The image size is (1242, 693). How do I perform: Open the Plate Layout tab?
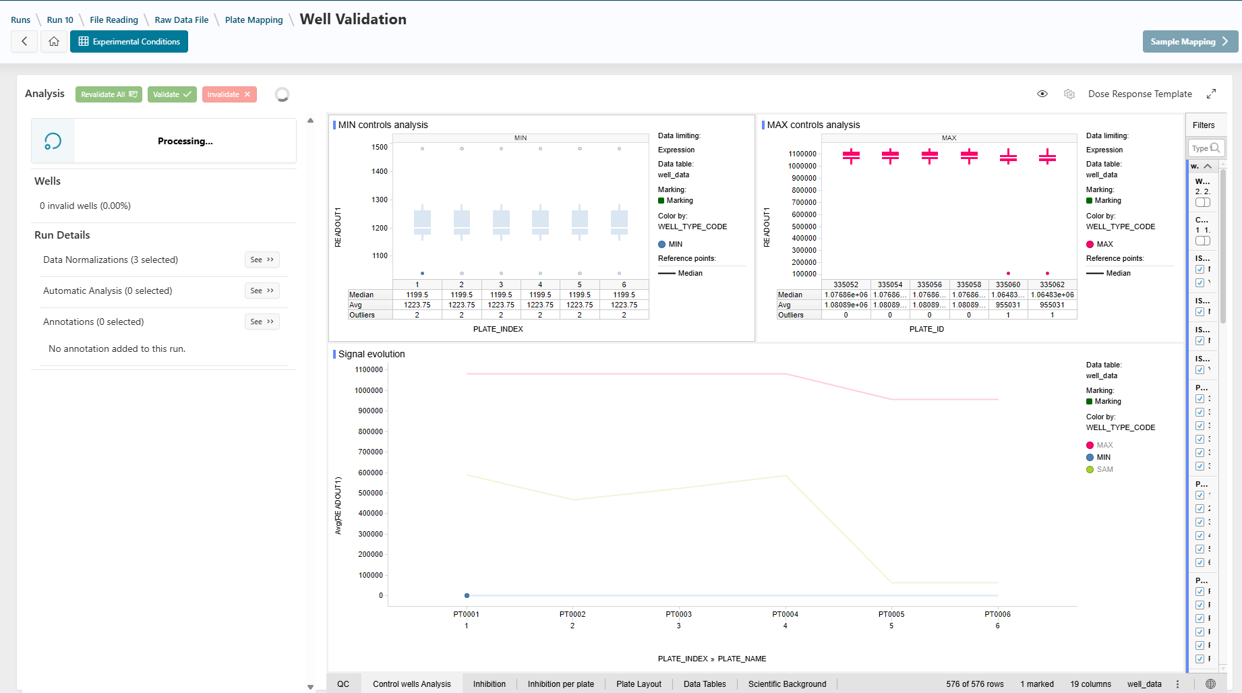[x=639, y=684]
